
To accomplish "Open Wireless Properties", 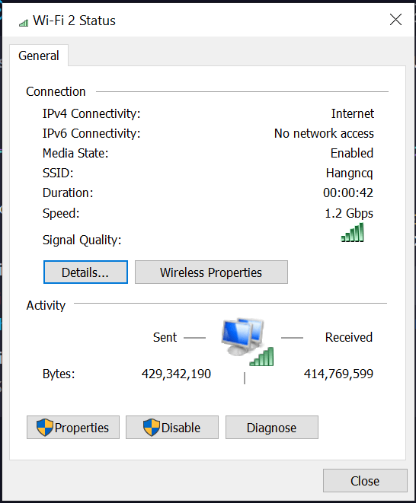I will (x=211, y=272).
